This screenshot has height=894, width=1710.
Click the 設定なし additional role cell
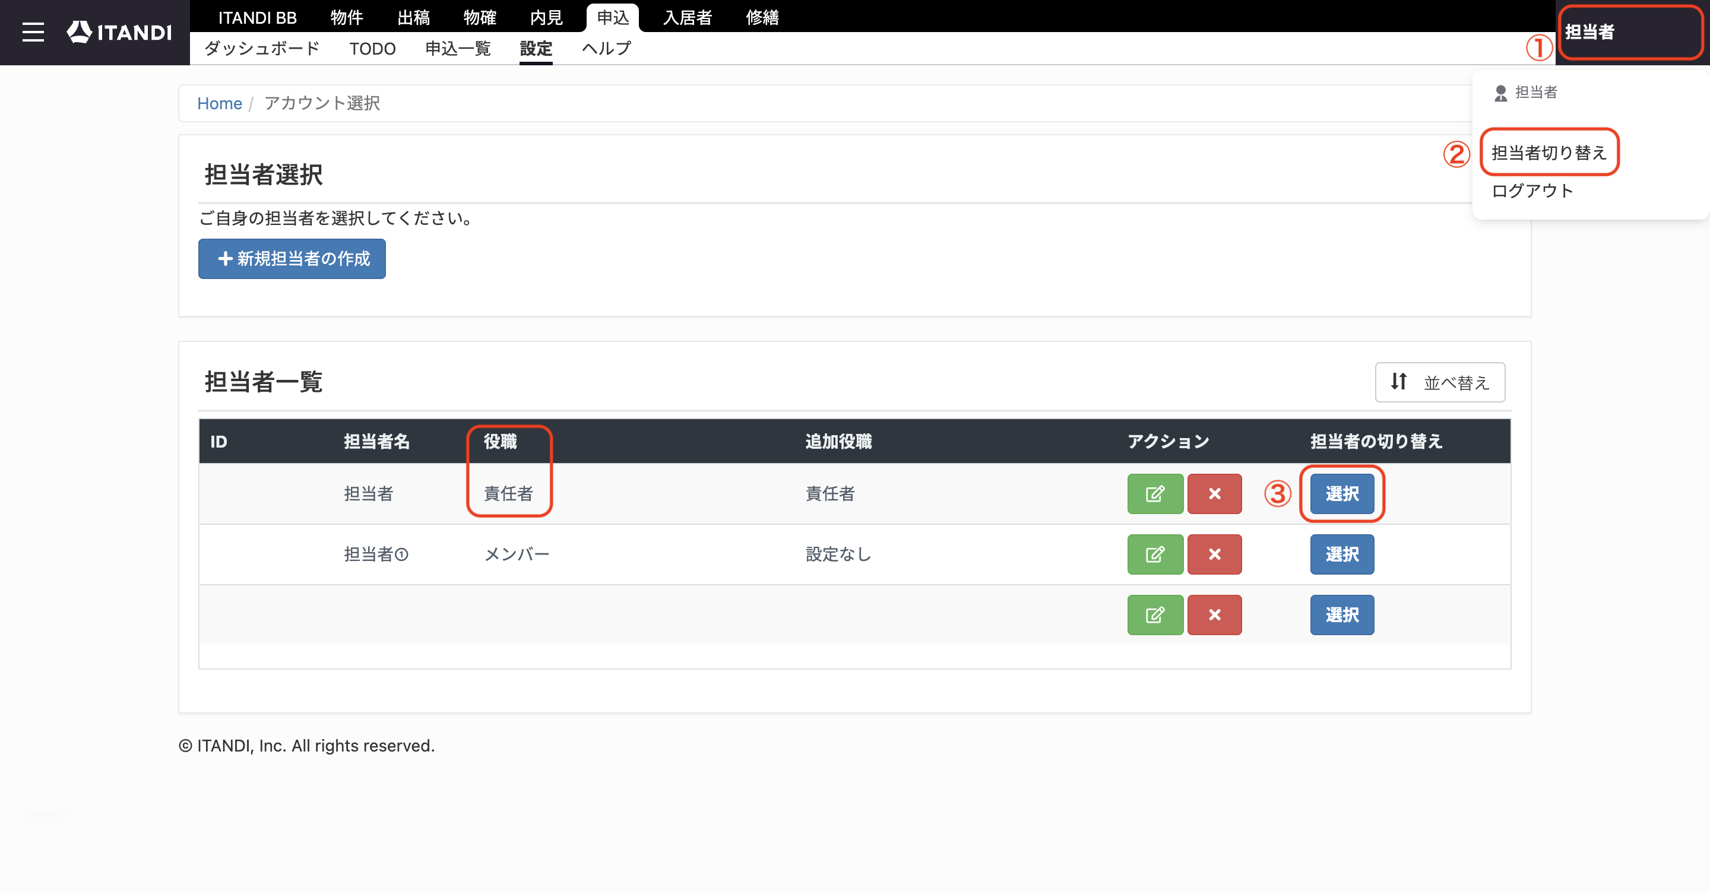[x=838, y=554]
